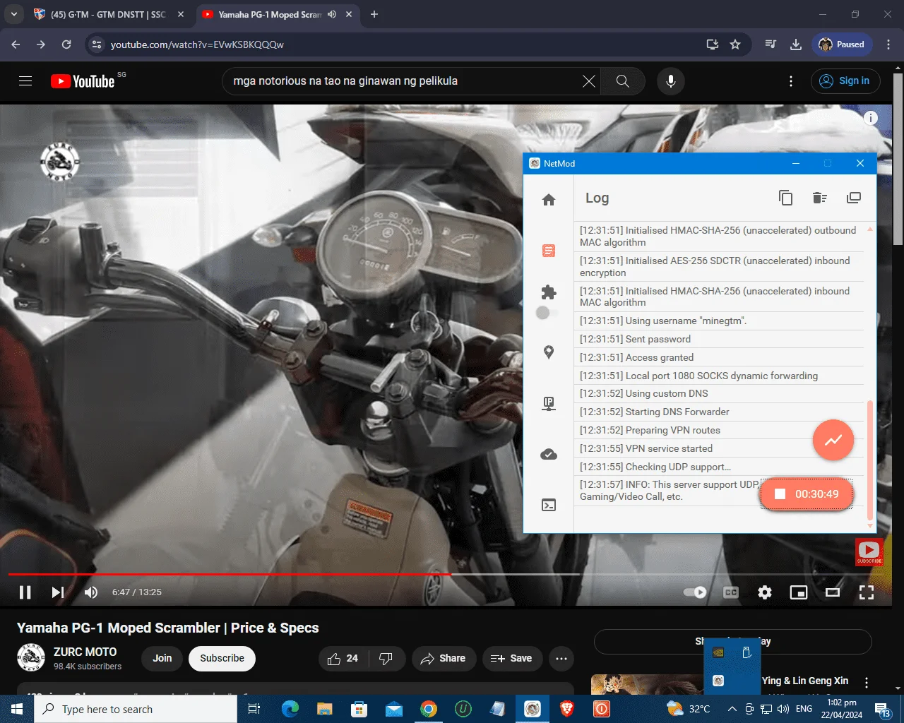This screenshot has height=723, width=904.
Task: Open Brave browser from taskbar
Action: [x=566, y=709]
